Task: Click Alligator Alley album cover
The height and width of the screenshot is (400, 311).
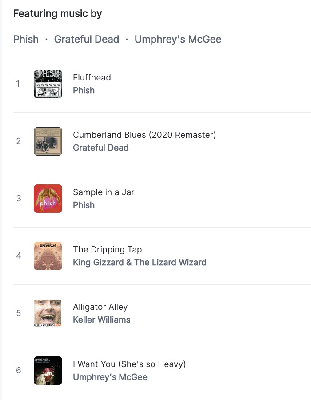Action: click(48, 313)
